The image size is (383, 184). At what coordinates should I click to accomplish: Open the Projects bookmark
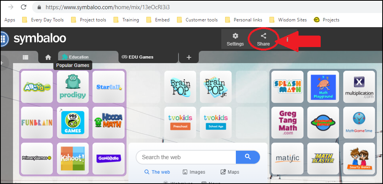[326, 20]
